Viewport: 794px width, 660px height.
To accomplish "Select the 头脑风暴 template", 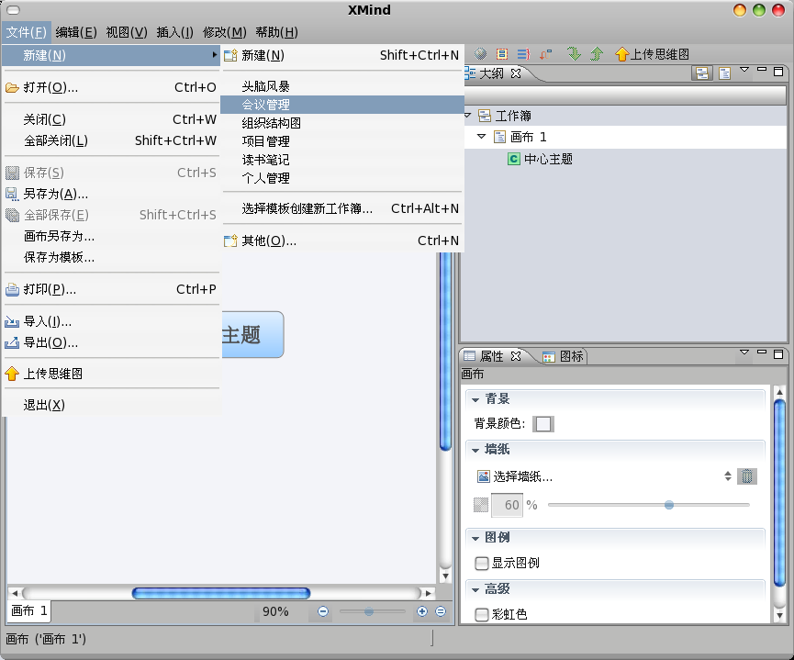I will 342,86.
